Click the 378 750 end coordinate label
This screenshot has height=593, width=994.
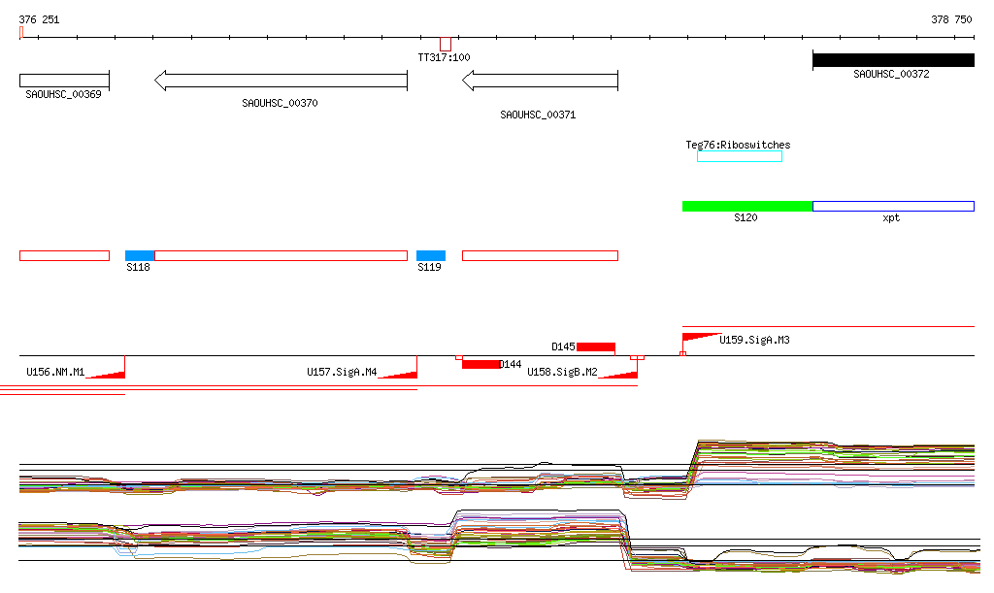951,19
